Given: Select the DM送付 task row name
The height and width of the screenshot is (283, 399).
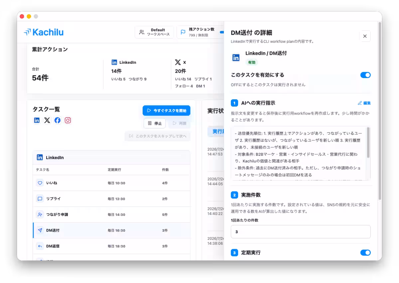Looking at the screenshot, I should tap(53, 230).
